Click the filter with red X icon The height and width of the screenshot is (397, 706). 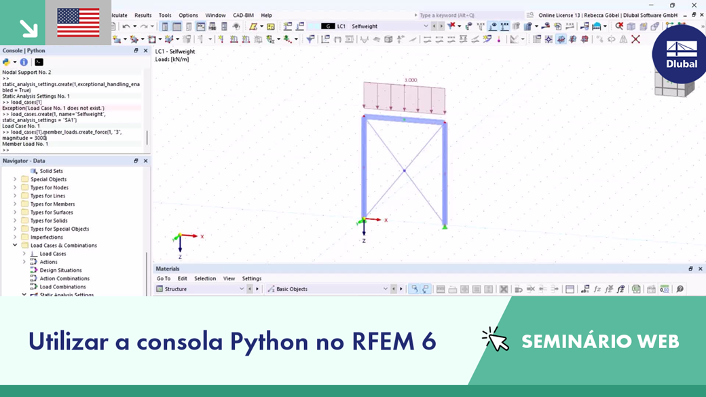coord(451,26)
